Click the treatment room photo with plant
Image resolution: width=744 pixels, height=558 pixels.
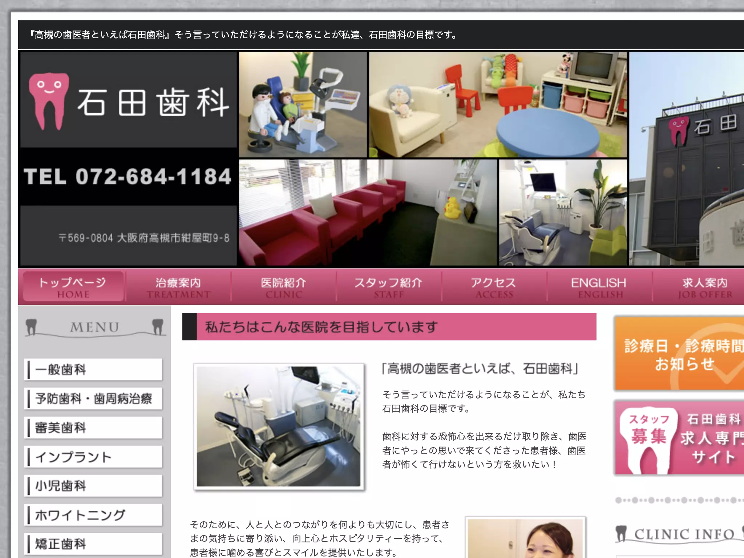point(563,213)
